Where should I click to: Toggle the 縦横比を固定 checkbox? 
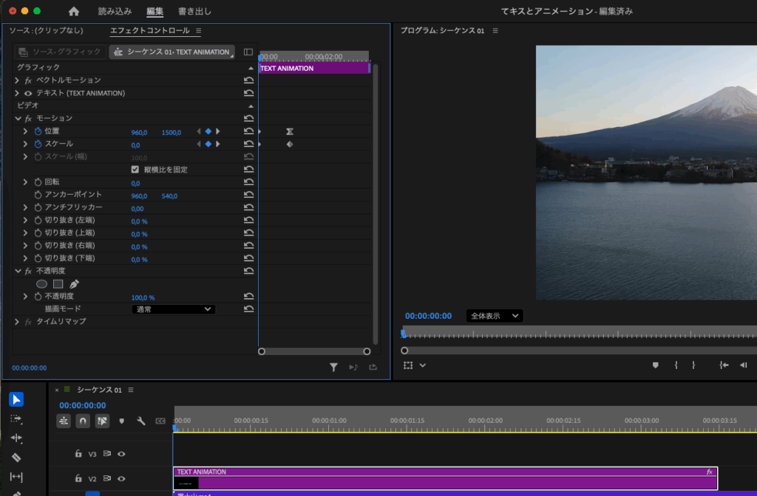135,170
